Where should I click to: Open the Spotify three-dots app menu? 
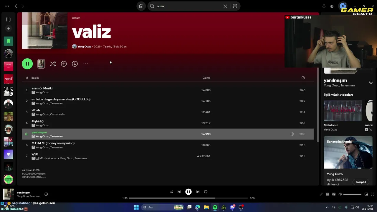pyautogui.click(x=7, y=6)
